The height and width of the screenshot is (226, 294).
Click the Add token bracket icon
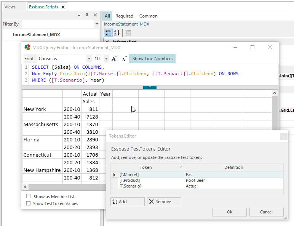click(x=115, y=202)
